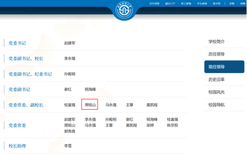Click 孙殿明 in the 纪委书记 row
247x154 pixels.
(x=70, y=74)
